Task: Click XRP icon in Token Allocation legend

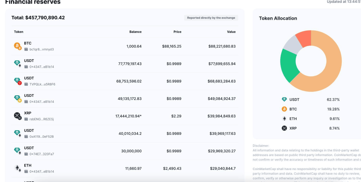Action: (x=284, y=128)
